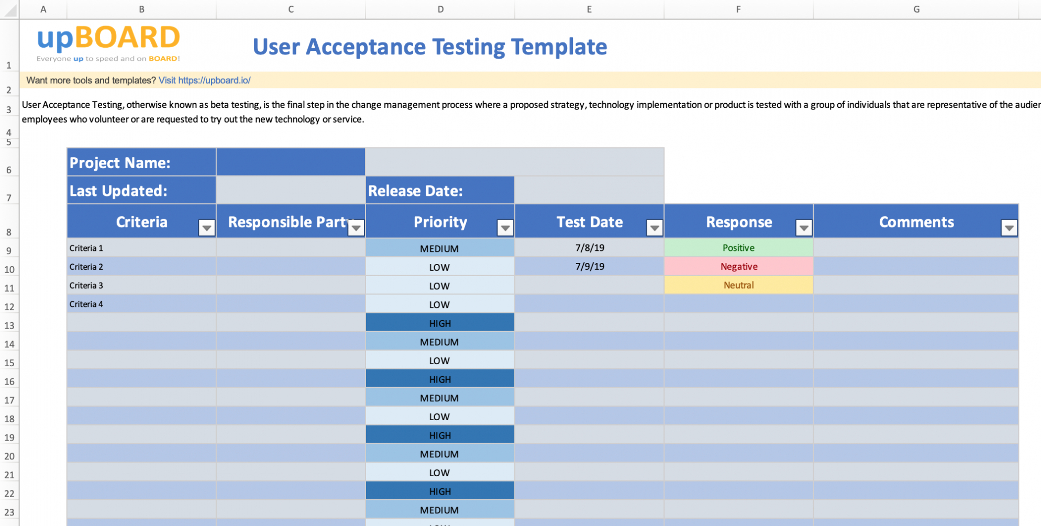Click the 'Project Name:' label cell
1041x526 pixels.
(141, 162)
